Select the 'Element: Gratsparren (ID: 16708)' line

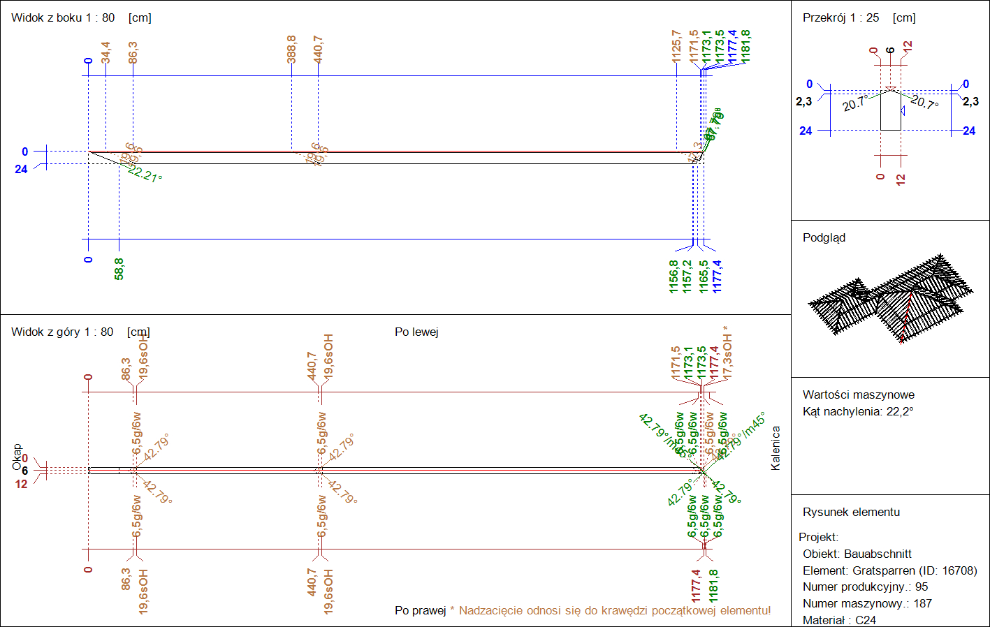click(x=889, y=570)
